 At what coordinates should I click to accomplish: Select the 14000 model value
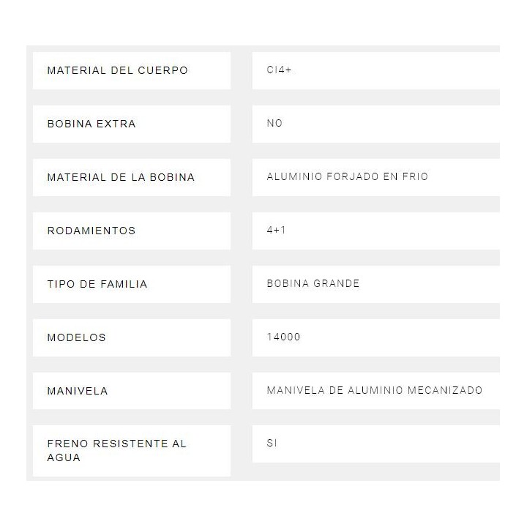284,337
